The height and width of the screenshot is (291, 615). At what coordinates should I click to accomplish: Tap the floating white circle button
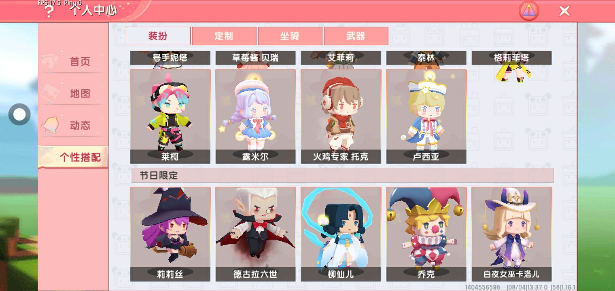19,115
